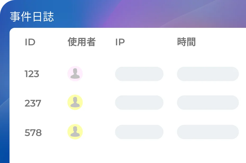Image resolution: width=246 pixels, height=163 pixels.
Task: Click the 時間 placeholder in row 123
Action: pos(208,74)
